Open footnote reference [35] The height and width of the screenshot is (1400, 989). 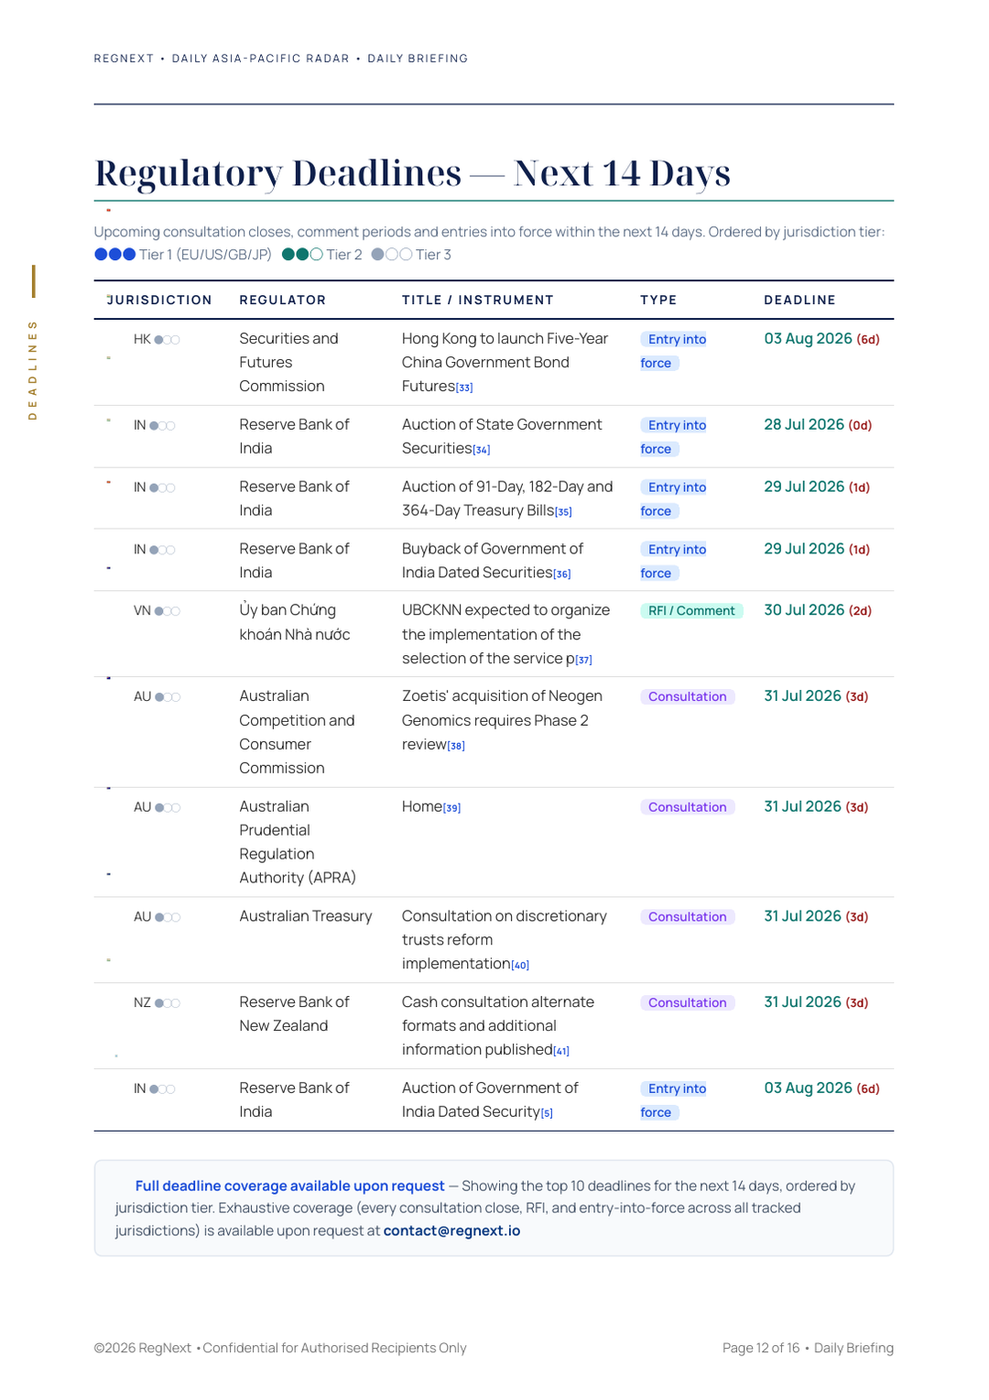point(563,512)
